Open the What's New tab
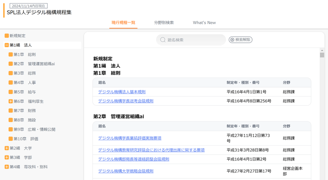 (x=204, y=23)
